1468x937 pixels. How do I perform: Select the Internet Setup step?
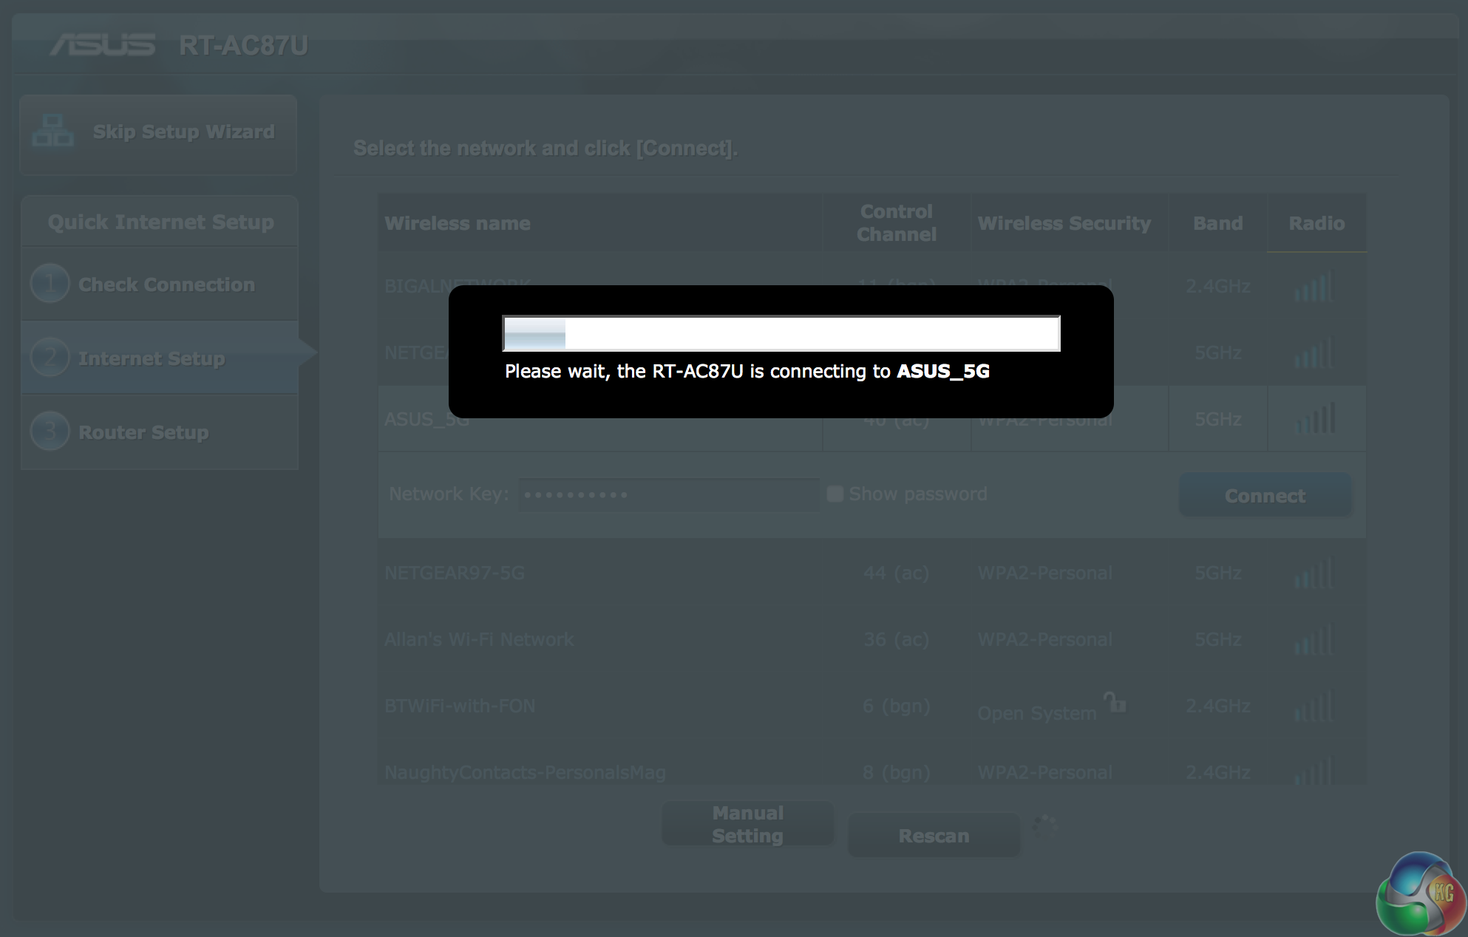click(x=152, y=358)
